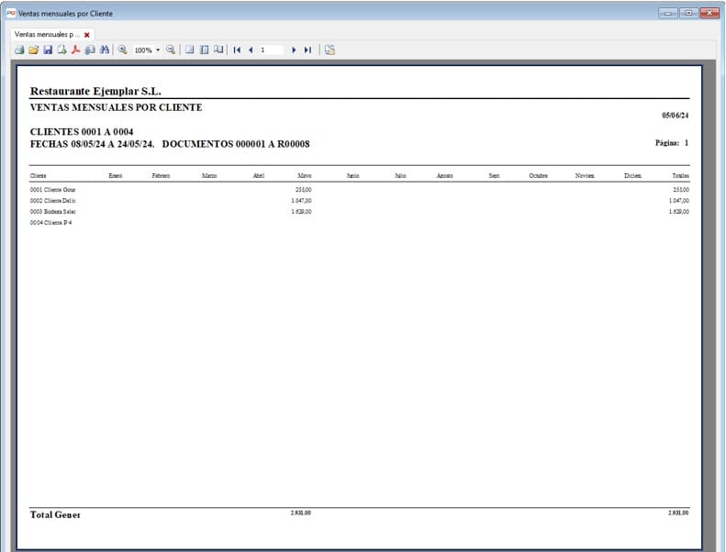The width and height of the screenshot is (726, 552).
Task: Click the send by email icon
Action: click(x=90, y=50)
